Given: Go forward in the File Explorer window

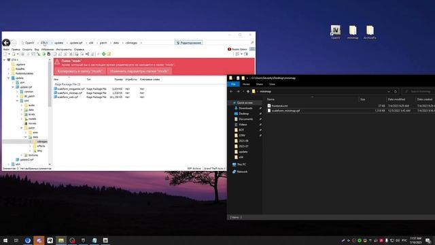Looking at the screenshot, I should [238, 91].
